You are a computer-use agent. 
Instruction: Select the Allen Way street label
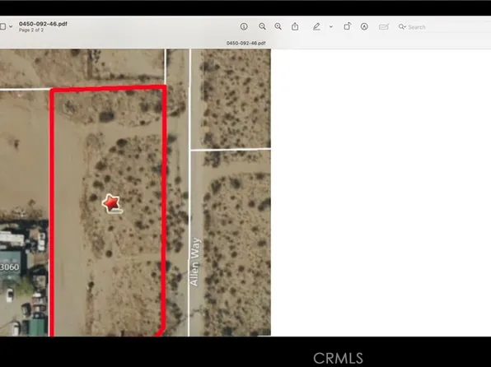[x=194, y=262]
